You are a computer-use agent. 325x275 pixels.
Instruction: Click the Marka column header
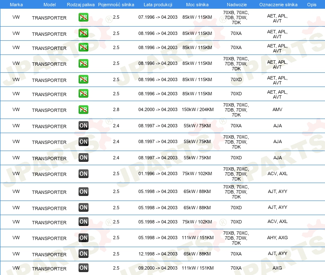pyautogui.click(x=16, y=5)
